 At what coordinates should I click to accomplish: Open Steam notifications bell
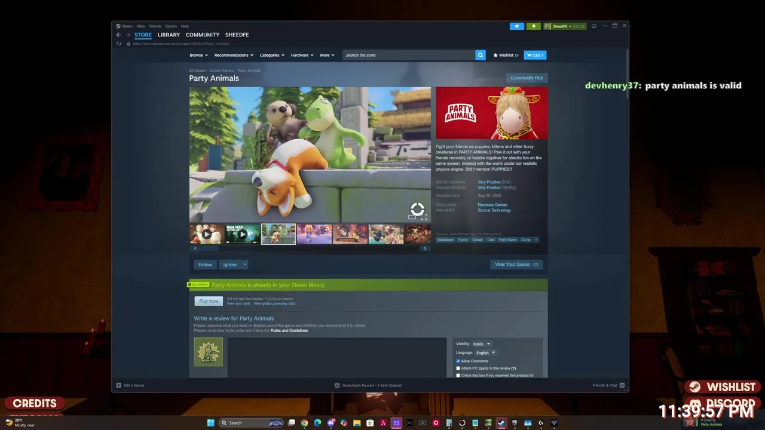tap(534, 26)
